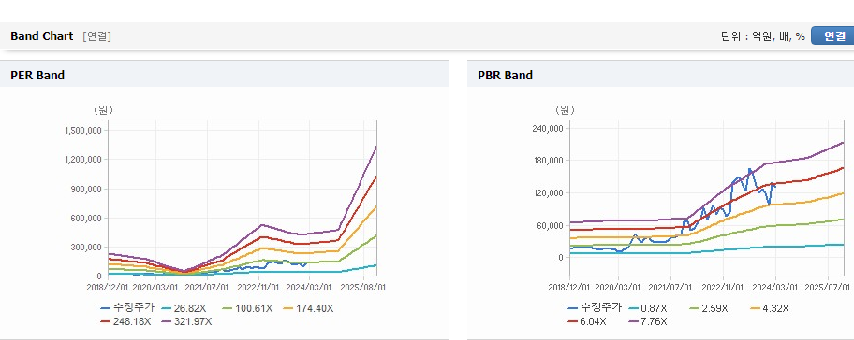Click the (원) unit label on PER chart

[x=104, y=110]
